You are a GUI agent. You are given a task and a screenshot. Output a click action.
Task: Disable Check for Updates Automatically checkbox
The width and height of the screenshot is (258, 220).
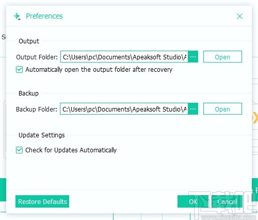point(19,150)
